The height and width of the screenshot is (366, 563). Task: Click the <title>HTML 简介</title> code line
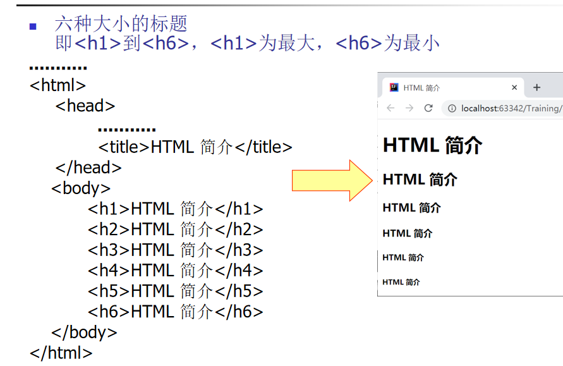195,147
